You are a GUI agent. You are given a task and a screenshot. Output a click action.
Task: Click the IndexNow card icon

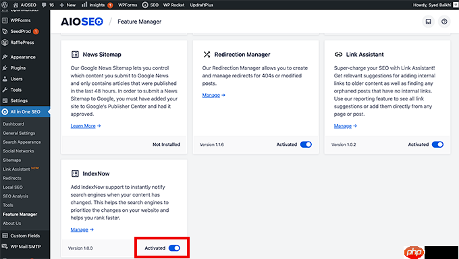75,173
